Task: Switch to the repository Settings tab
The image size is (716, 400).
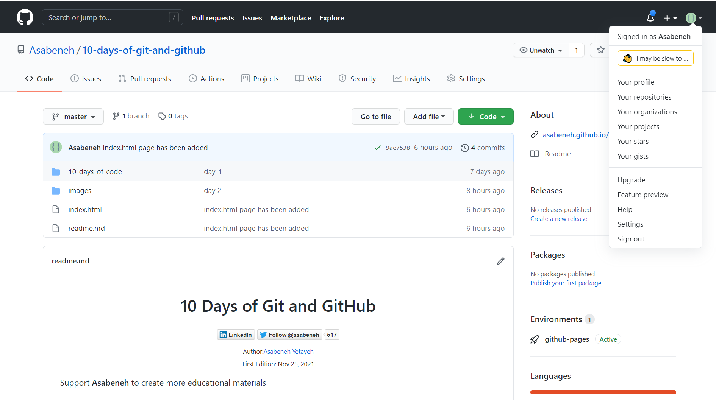Action: [x=466, y=79]
